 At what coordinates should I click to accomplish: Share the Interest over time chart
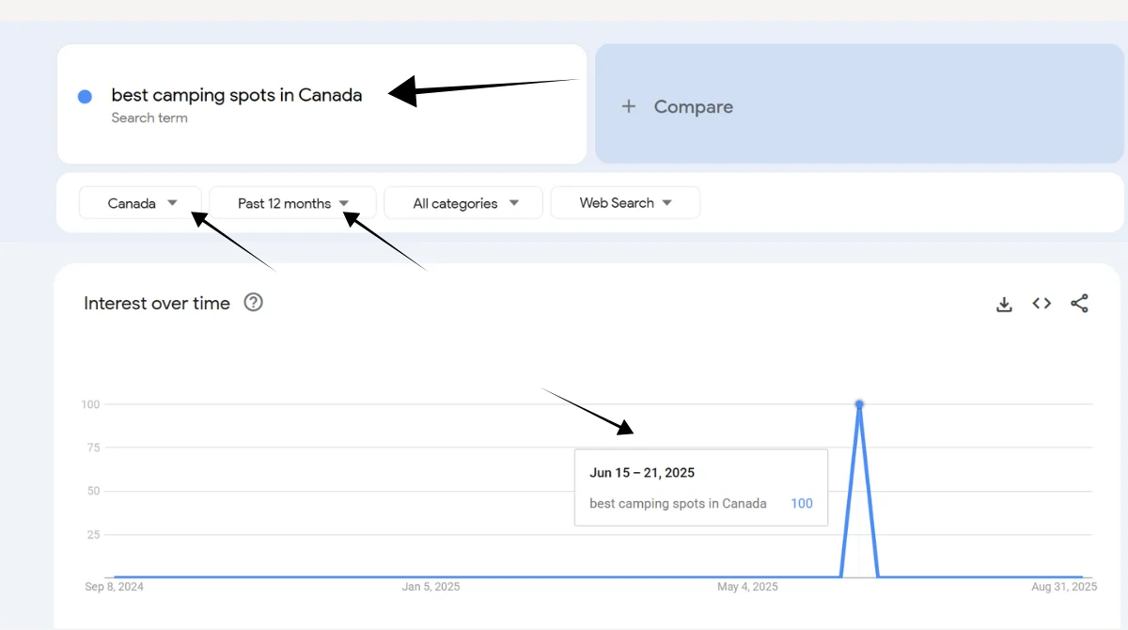click(x=1079, y=303)
